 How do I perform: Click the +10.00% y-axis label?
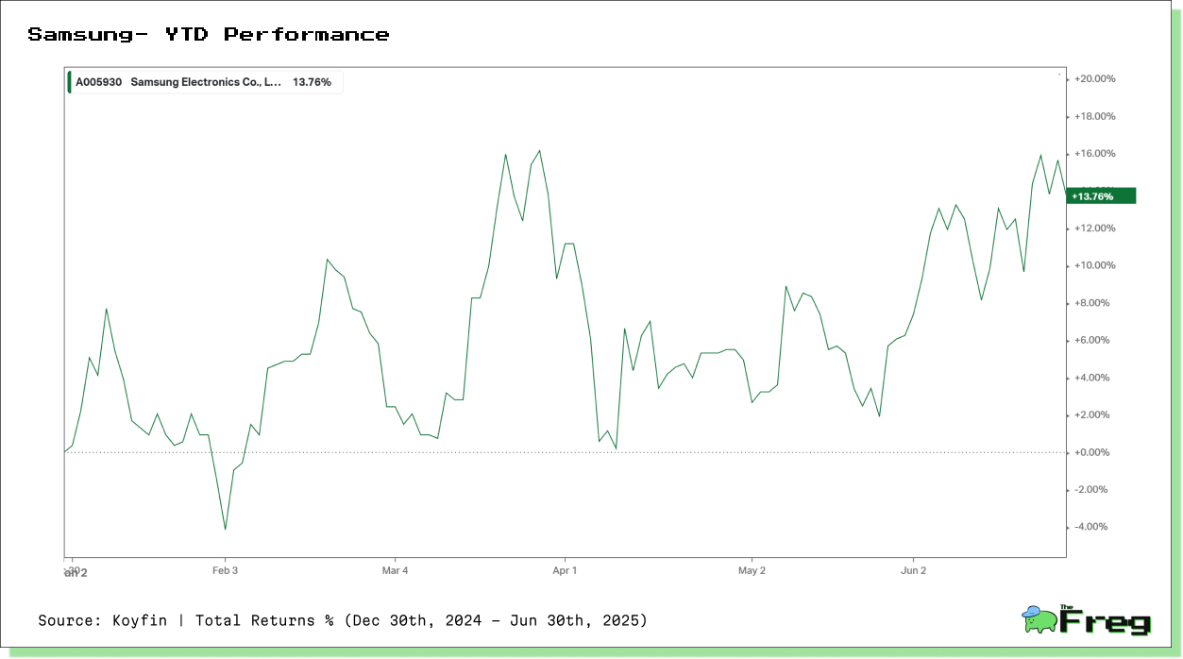tap(1095, 266)
